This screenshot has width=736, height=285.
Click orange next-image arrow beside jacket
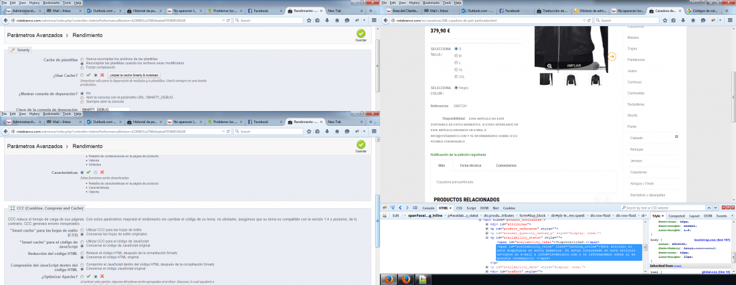click(612, 56)
